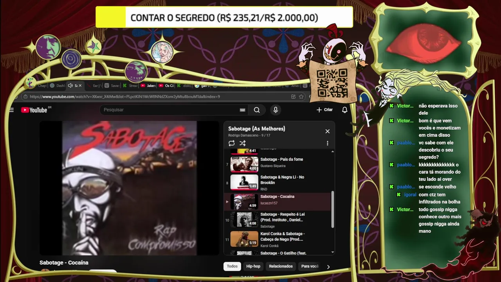Click chat message "se esconde velho"
The width and height of the screenshot is (501, 282).
tap(437, 187)
